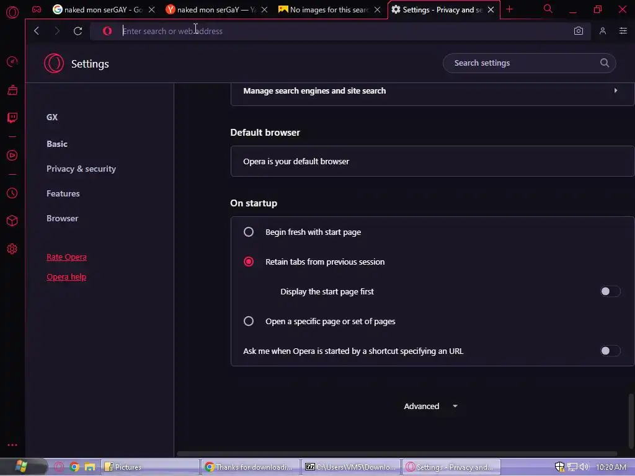Click the Opera Settings logo
Screen dimensions: 635x476
pyautogui.click(x=54, y=64)
